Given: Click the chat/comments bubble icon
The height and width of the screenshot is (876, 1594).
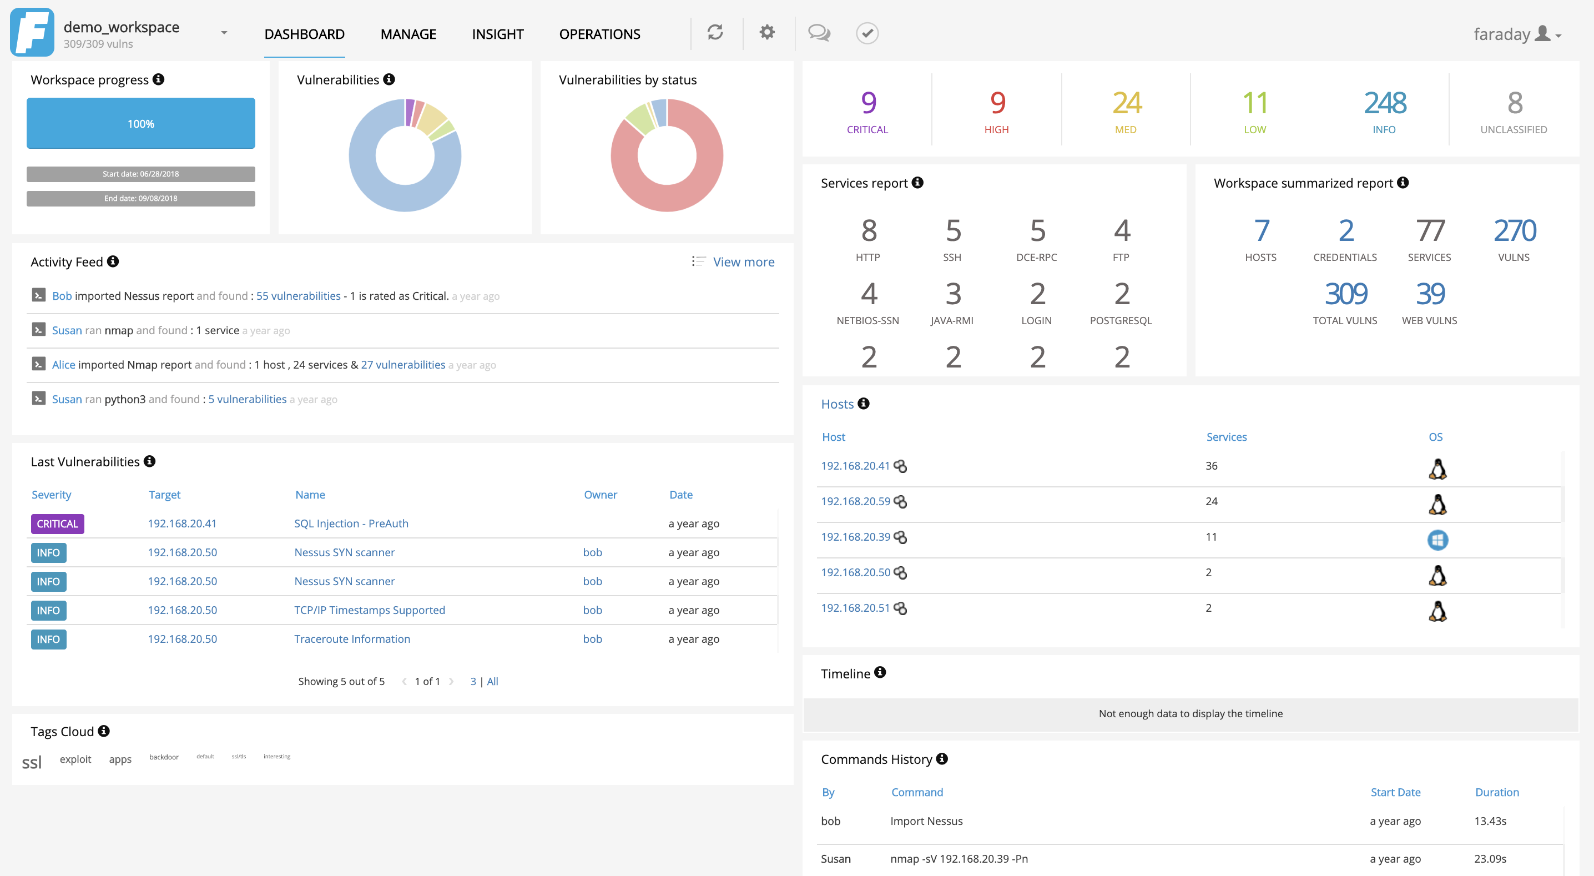Looking at the screenshot, I should point(819,32).
